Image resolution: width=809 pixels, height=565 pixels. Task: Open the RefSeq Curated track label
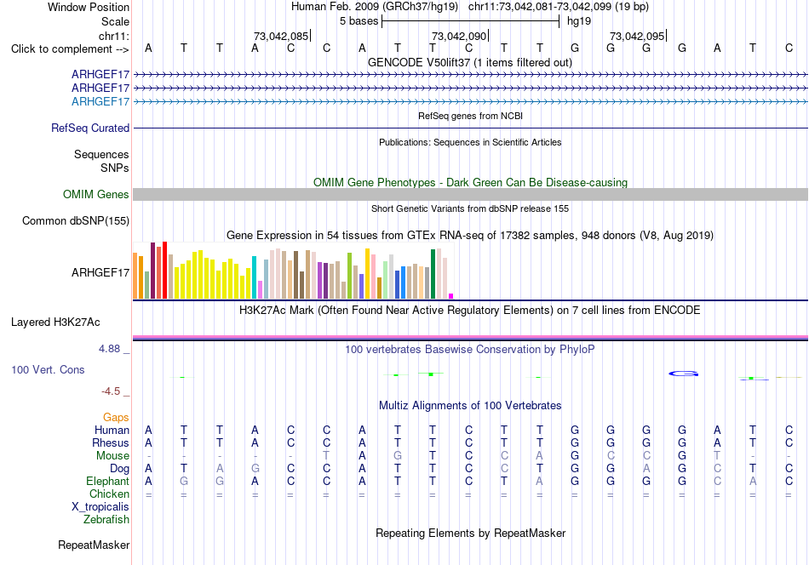coord(89,128)
